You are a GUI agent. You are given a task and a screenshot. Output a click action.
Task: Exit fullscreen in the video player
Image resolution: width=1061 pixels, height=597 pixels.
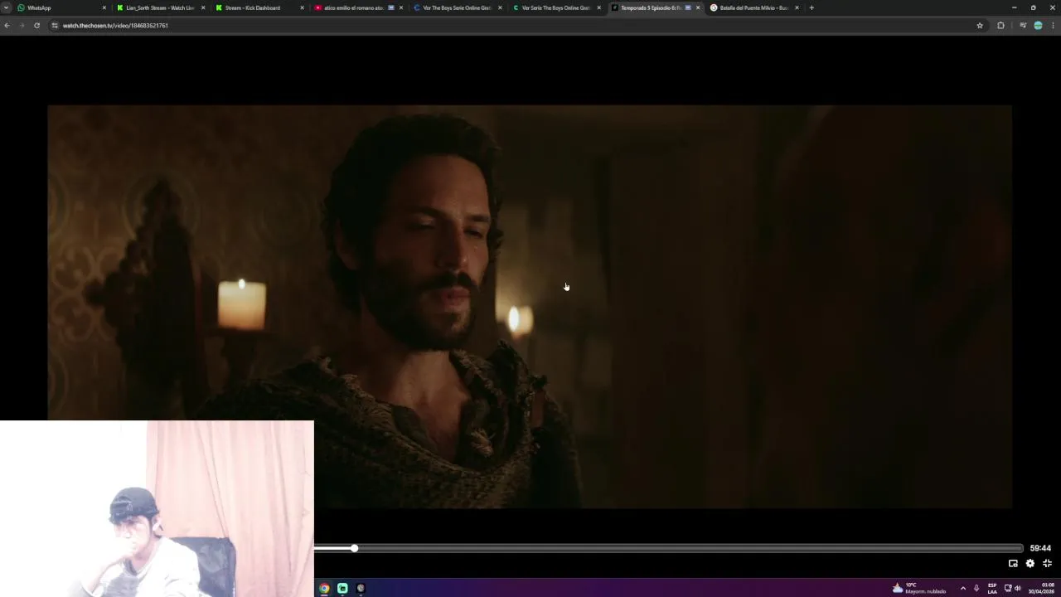[1047, 563]
